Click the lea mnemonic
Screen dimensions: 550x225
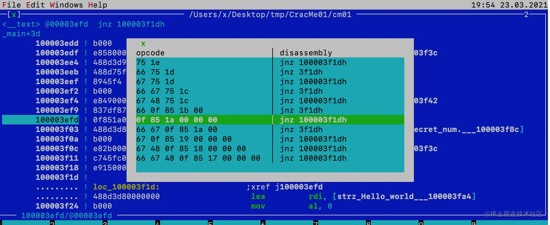[x=258, y=196]
